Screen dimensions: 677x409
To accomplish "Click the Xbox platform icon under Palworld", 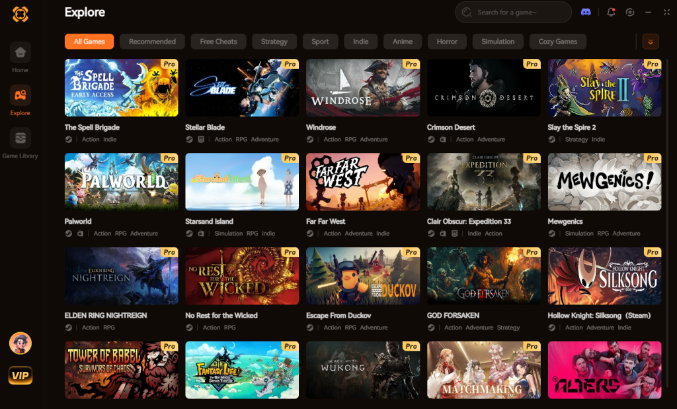I will [80, 234].
